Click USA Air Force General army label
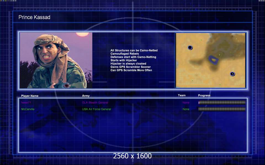The width and height of the screenshot is (265, 165). pos(96,109)
